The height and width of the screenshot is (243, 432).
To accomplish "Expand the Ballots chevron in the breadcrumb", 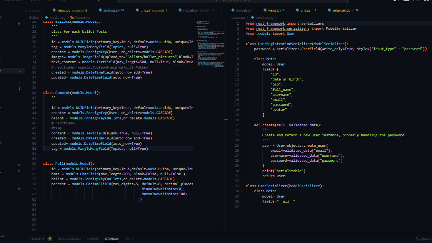I will pyautogui.click(x=42, y=18).
